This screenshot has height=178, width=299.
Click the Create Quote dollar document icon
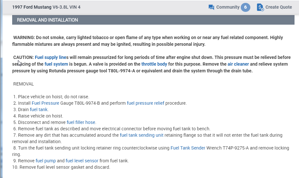point(260,7)
